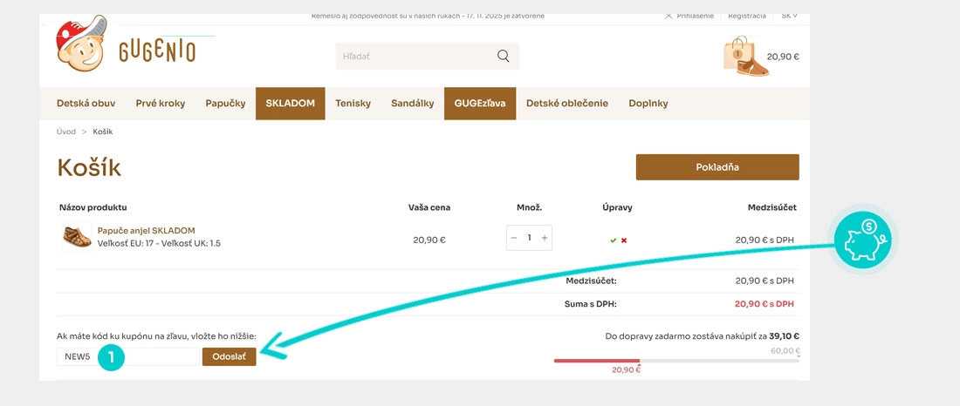
Task: Click the piggy bank savings icon
Action: click(862, 239)
